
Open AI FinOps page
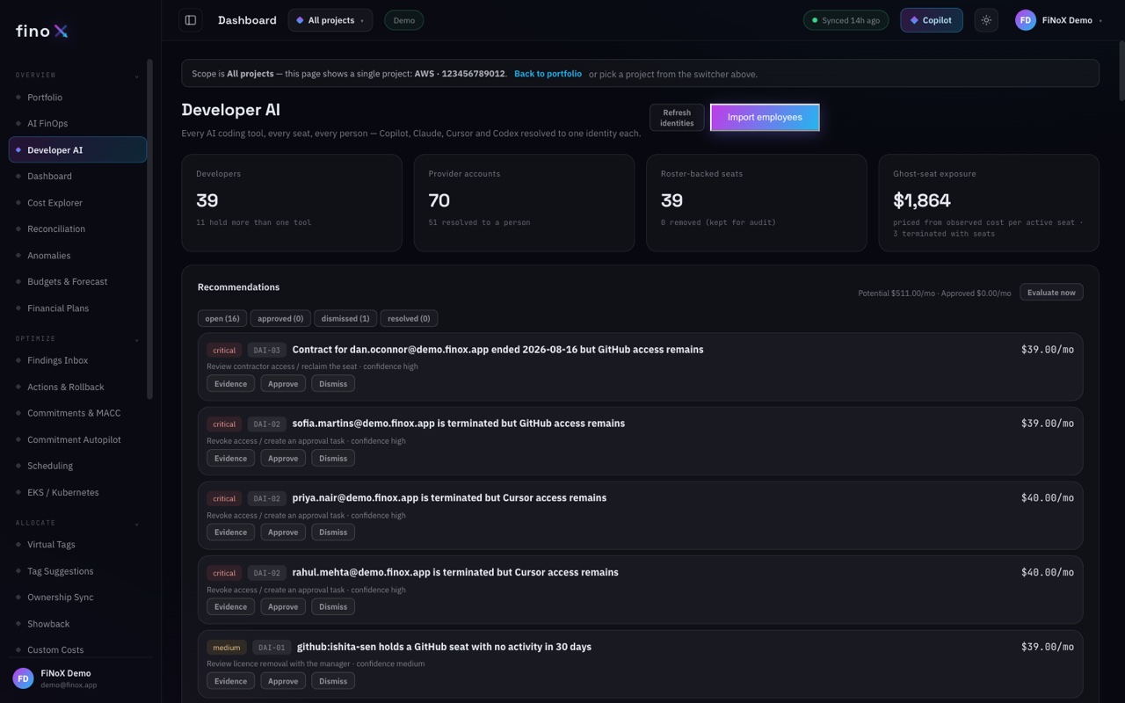[77, 124]
